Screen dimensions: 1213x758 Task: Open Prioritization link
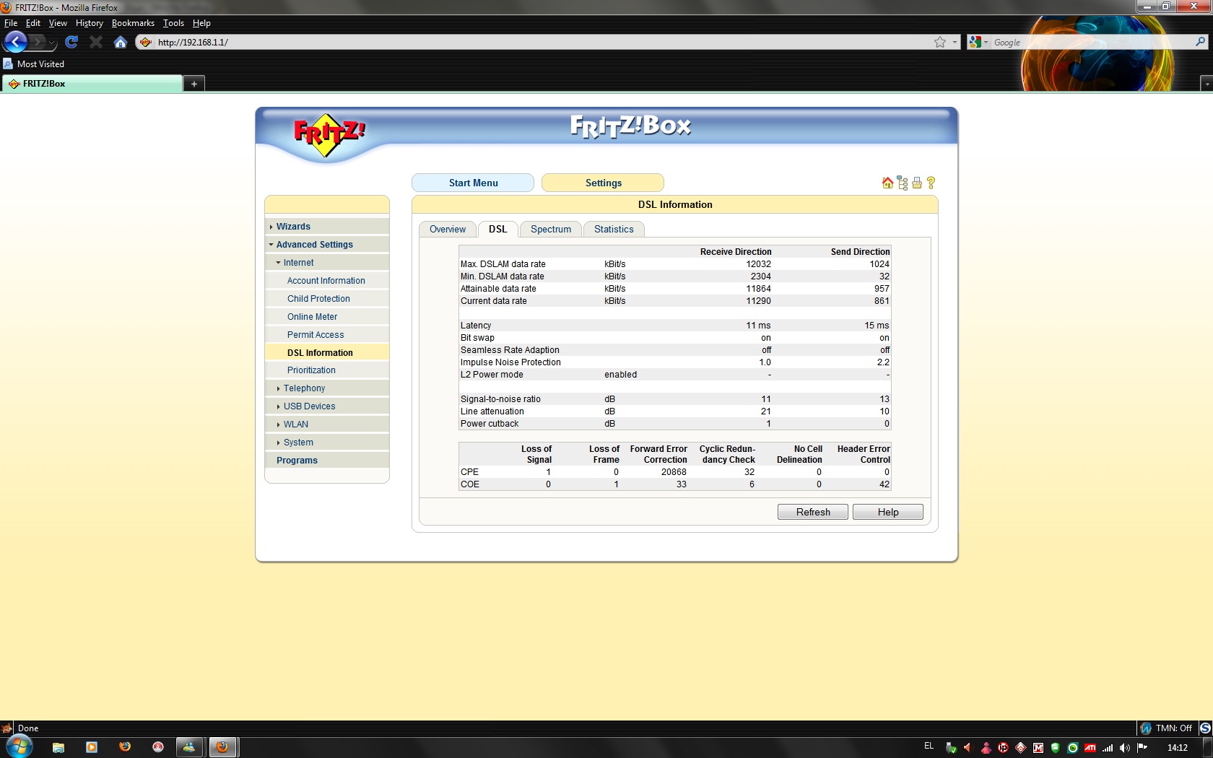click(x=311, y=370)
